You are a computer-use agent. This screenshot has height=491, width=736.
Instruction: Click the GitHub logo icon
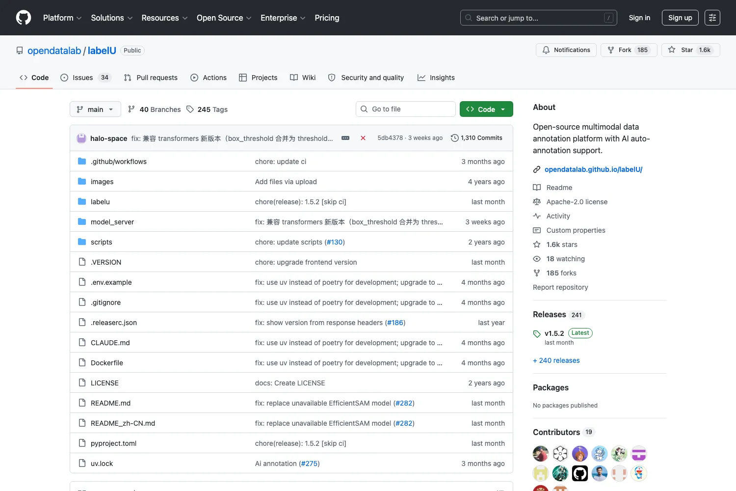pyautogui.click(x=24, y=18)
